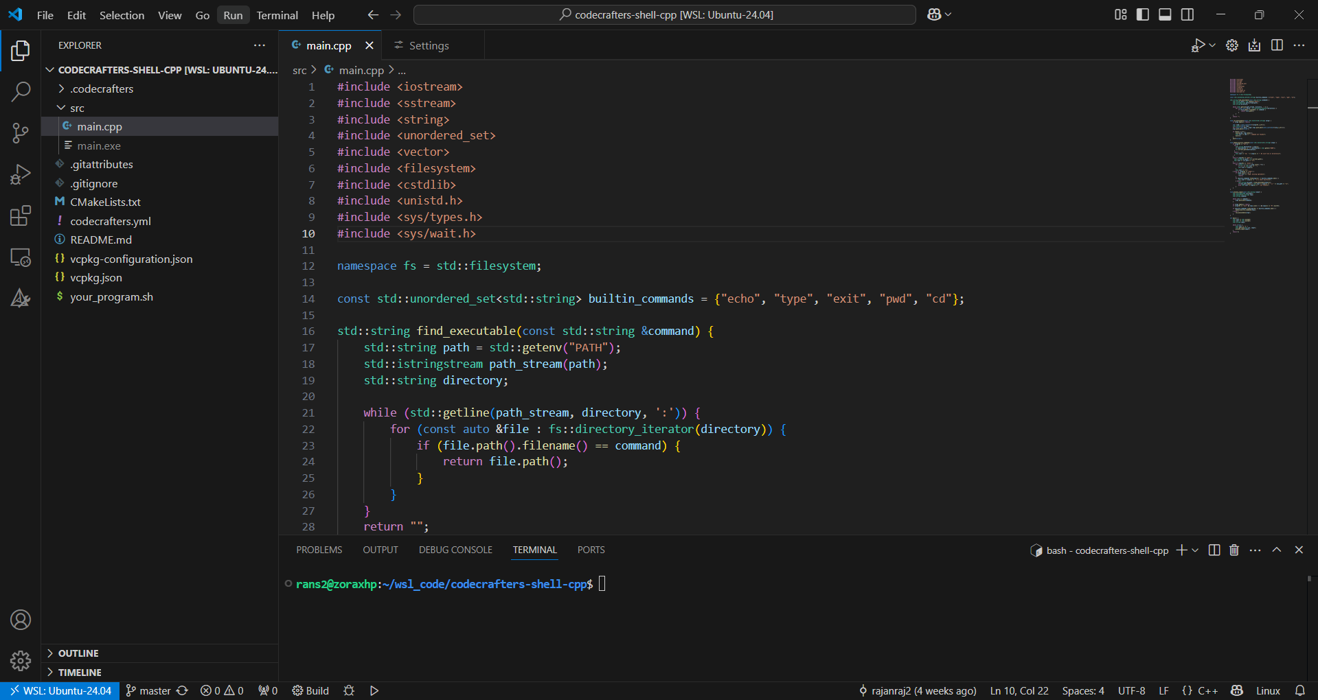Image resolution: width=1318 pixels, height=700 pixels.
Task: Synchronize changes icon next to master
Action: [x=182, y=690]
